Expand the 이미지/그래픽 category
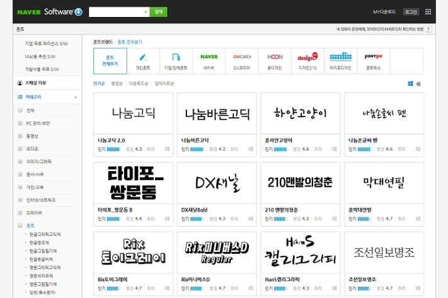 [x=20, y=161]
